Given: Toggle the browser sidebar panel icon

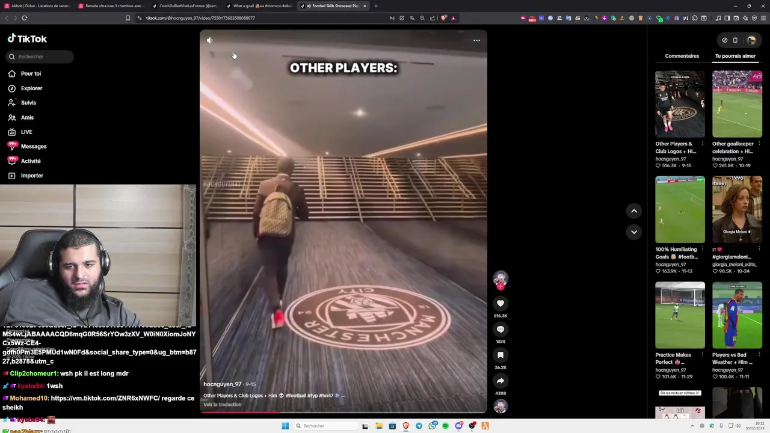Looking at the screenshot, I should coord(727,18).
